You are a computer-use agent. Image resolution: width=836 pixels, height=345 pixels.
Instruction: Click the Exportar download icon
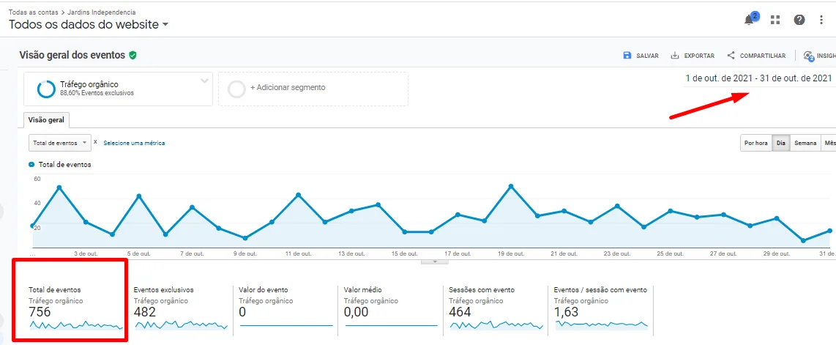[675, 56]
